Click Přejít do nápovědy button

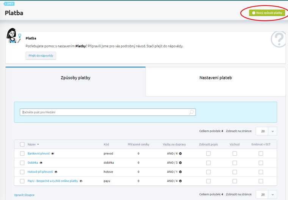tap(41, 56)
